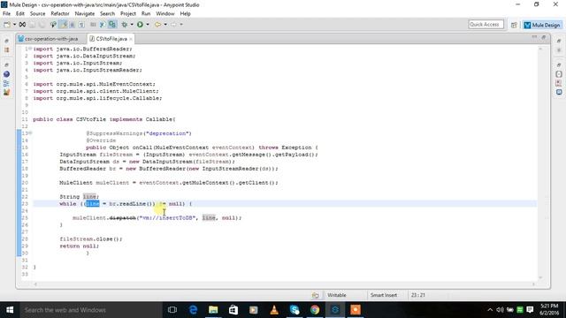Viewport: 566px width, 318px height.
Task: Open the Package Explorer icon in left sidebar
Action: 6,50
